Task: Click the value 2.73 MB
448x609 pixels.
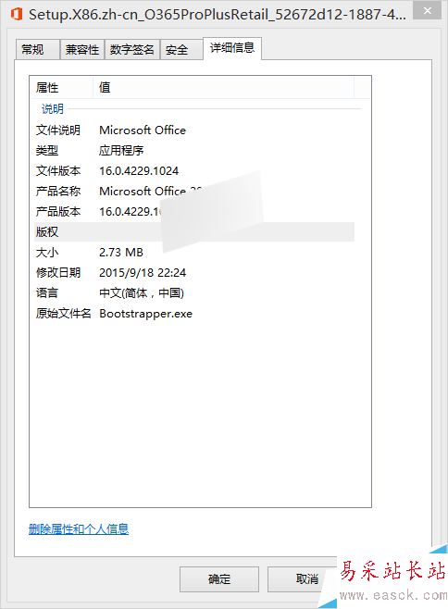Action: 121,253
